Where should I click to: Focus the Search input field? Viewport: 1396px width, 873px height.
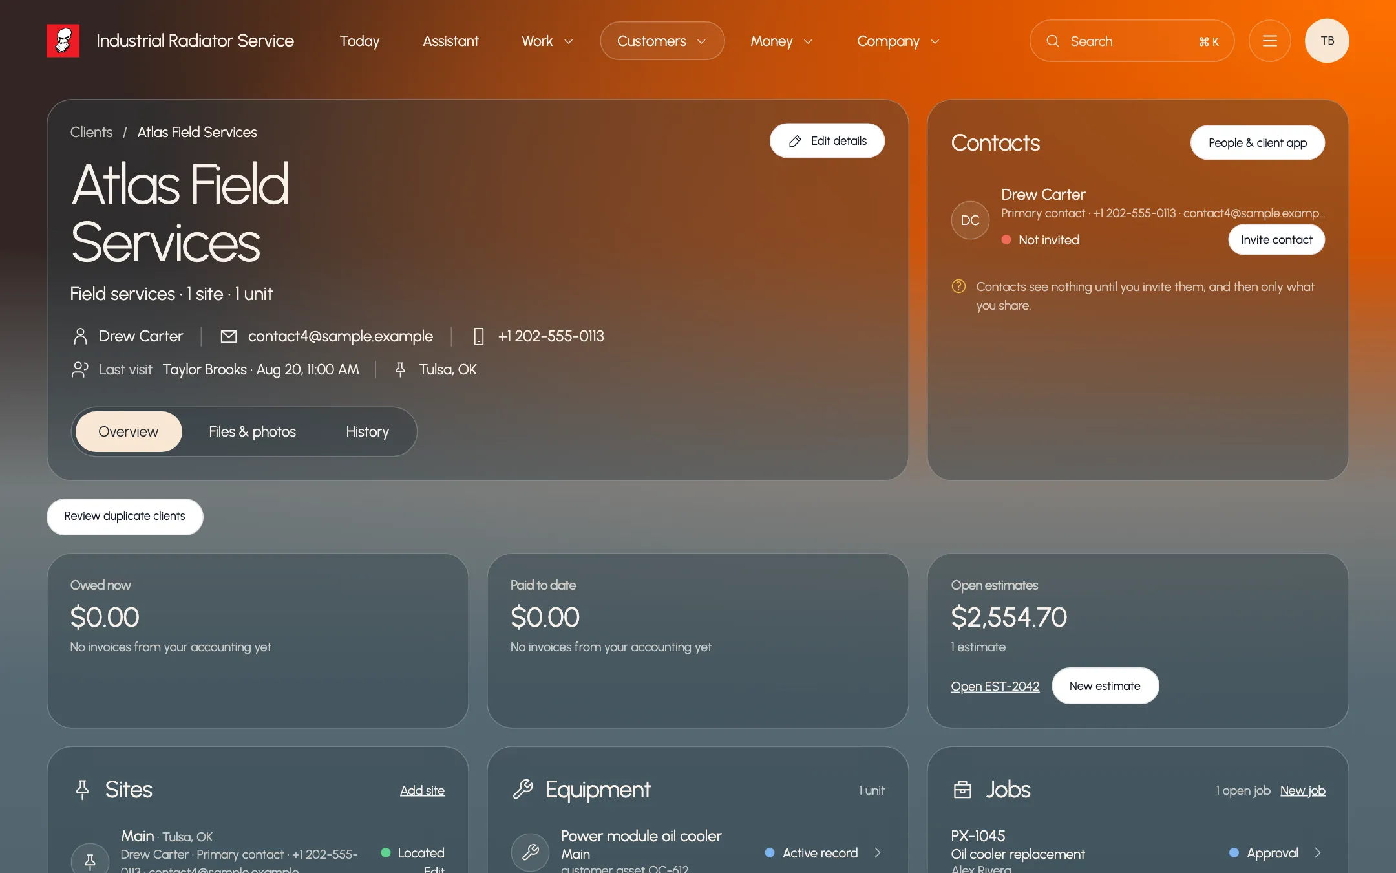click(1132, 41)
